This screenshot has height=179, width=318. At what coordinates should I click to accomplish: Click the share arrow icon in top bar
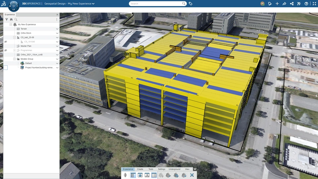(284, 4)
